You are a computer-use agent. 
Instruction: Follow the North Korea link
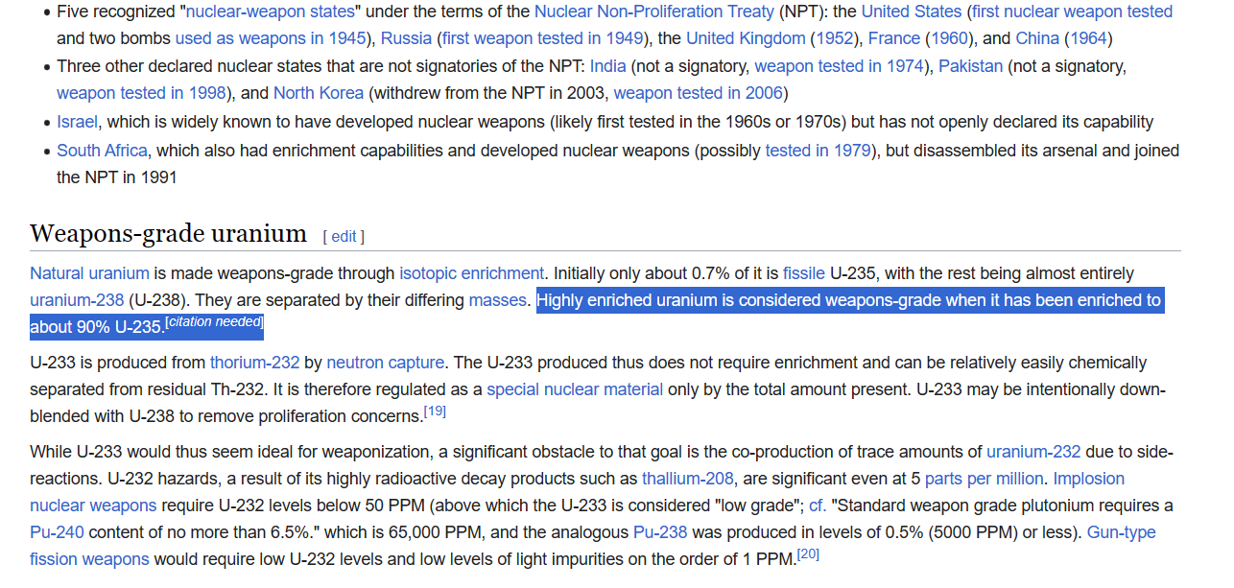pos(319,93)
